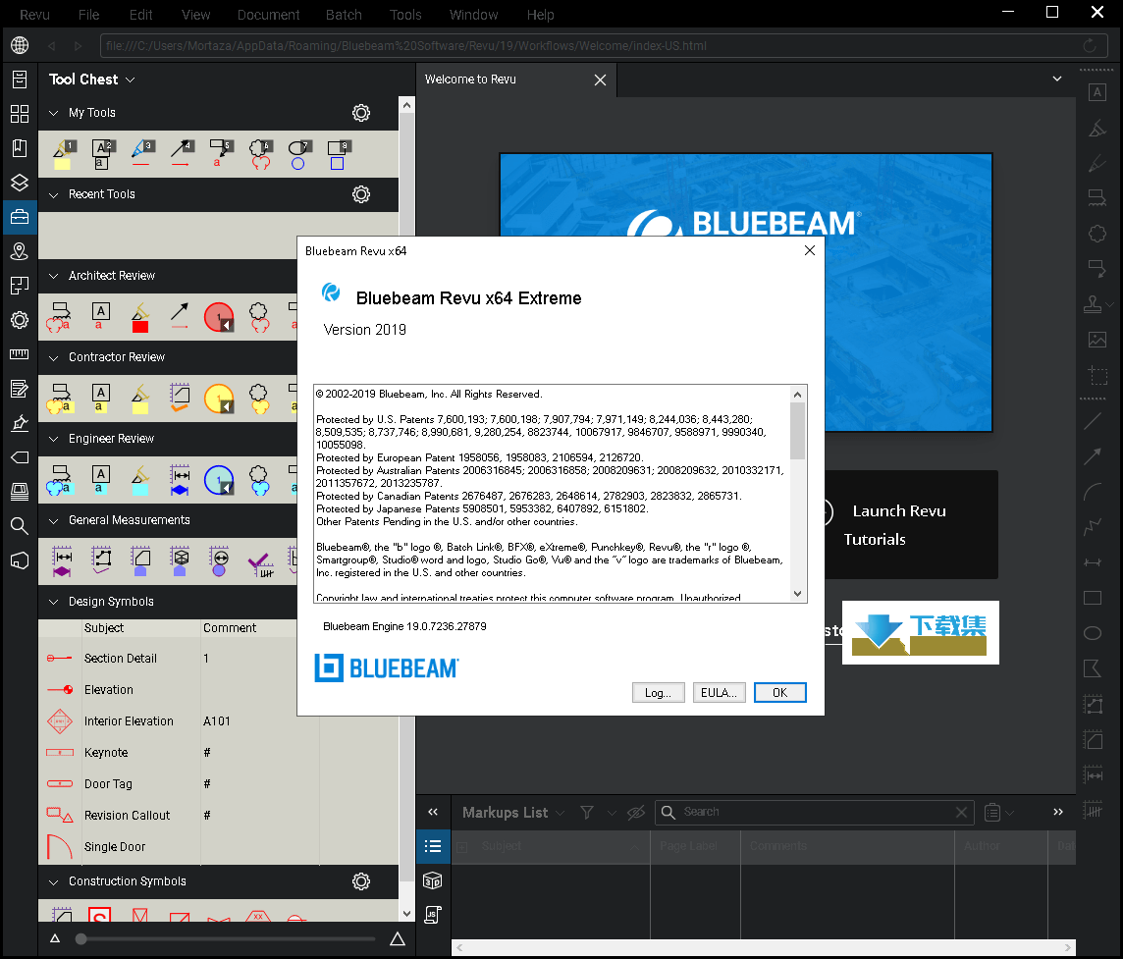
Task: Select blue circle stamp in Engineer Review
Action: (x=219, y=480)
